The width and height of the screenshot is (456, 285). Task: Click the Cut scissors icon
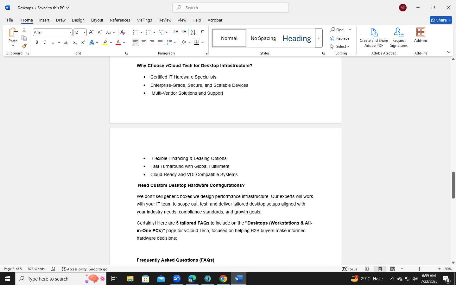point(24,30)
